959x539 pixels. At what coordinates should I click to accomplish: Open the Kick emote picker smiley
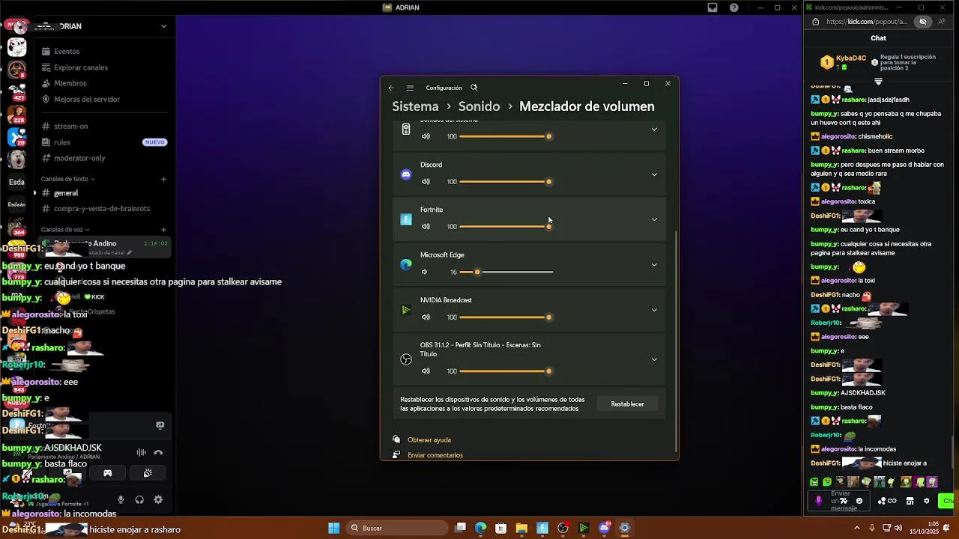click(x=859, y=501)
